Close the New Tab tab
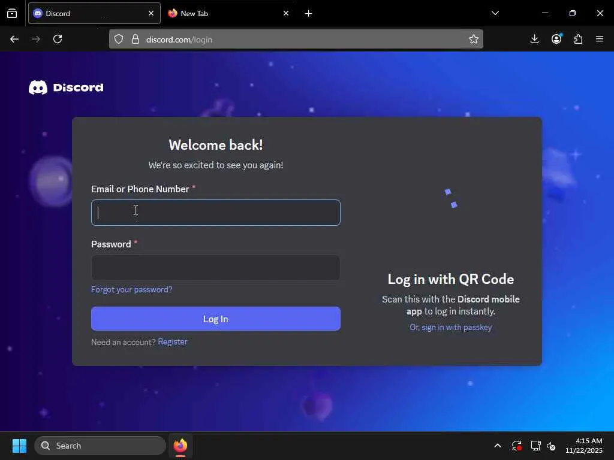Viewport: 614px width, 460px height. (x=286, y=13)
